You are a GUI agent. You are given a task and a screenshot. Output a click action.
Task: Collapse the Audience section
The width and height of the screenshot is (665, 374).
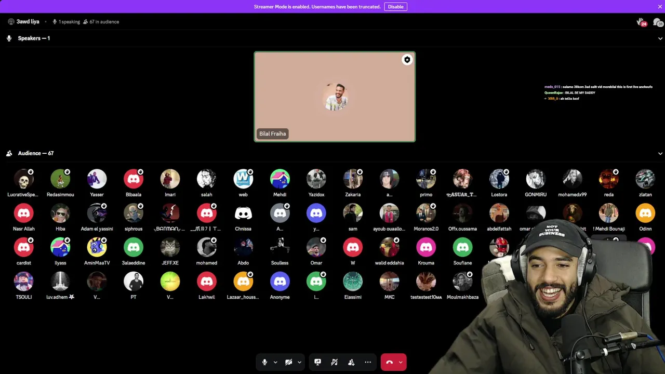coord(660,154)
